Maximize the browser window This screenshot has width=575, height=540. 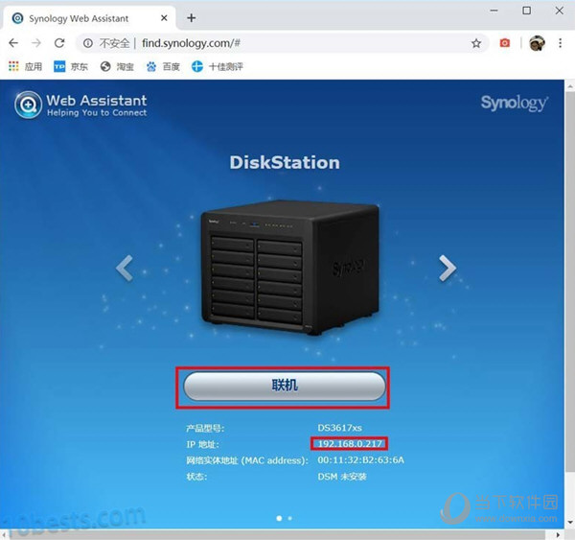526,11
